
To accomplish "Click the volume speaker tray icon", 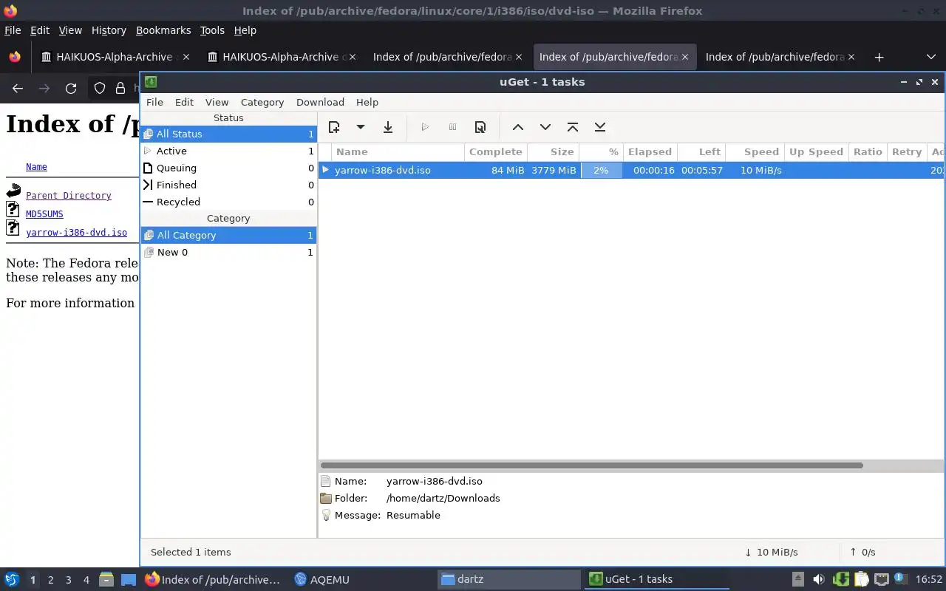I will coord(819,579).
